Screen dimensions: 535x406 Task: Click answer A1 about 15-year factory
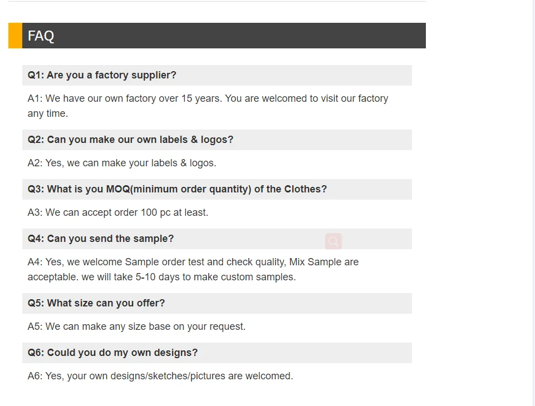tap(208, 98)
